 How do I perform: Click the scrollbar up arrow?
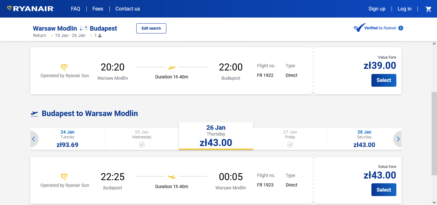[434, 44]
